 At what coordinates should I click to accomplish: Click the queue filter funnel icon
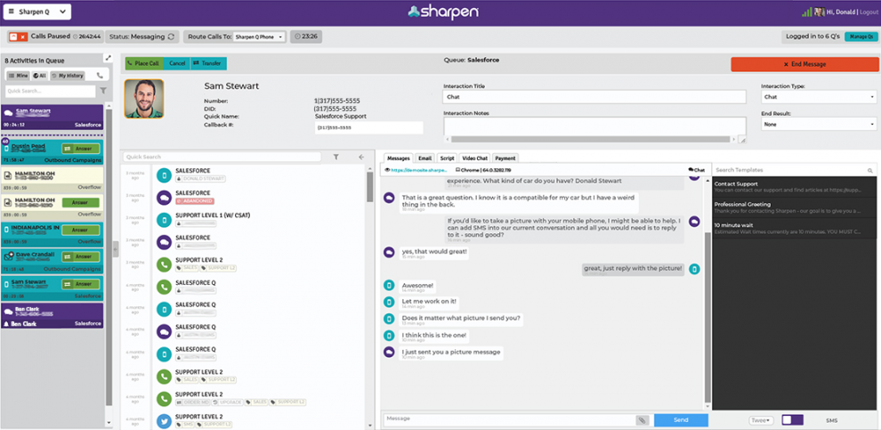(x=103, y=91)
